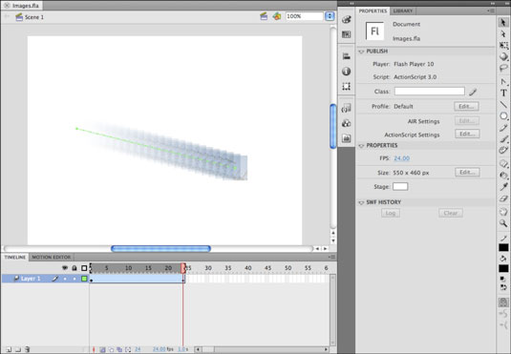Collapse the PUBLISH section
511x354 pixels.
(361, 52)
